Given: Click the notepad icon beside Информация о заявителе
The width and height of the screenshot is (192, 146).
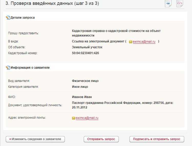Looking at the screenshot, I should click(8, 68).
